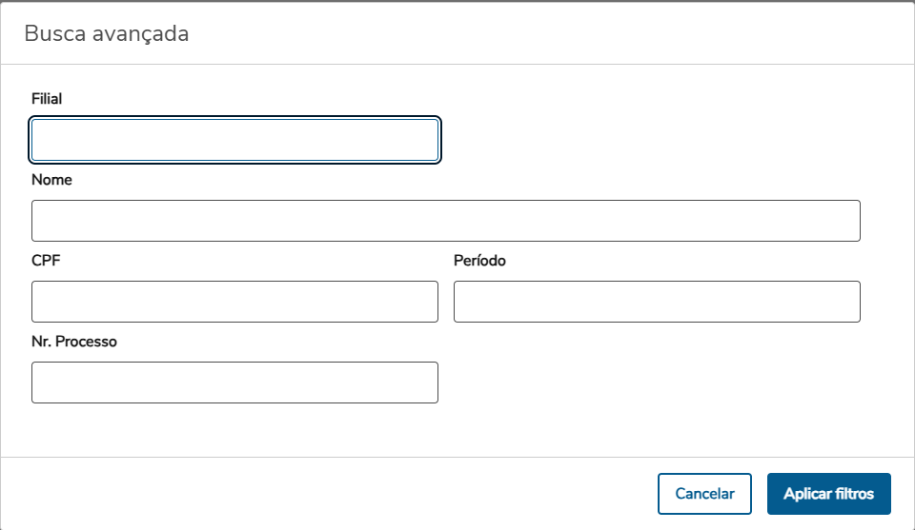Place cursor in the field under Nome
This screenshot has width=915, height=530.
pos(445,221)
